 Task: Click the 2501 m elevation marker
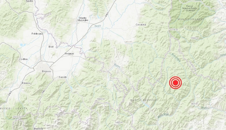(x=17, y=117)
